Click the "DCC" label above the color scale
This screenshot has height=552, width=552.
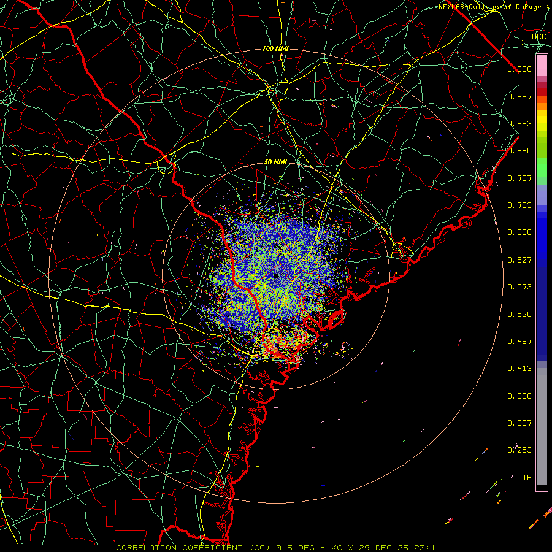[x=539, y=37]
